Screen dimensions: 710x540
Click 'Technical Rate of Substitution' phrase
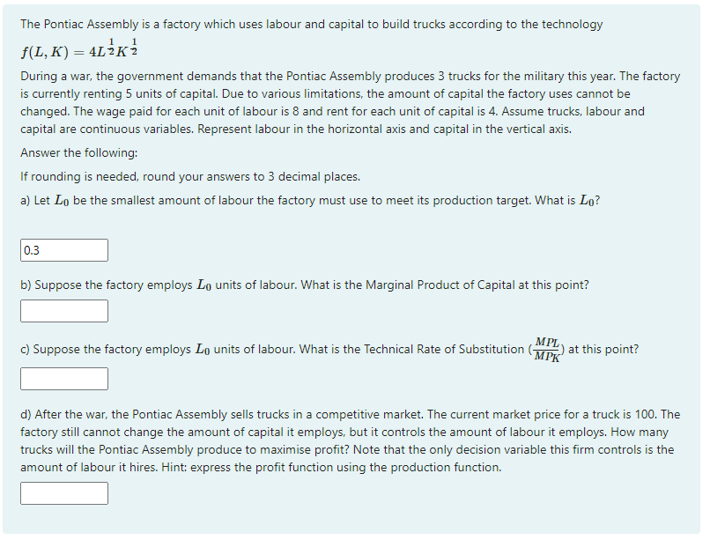pos(444,350)
